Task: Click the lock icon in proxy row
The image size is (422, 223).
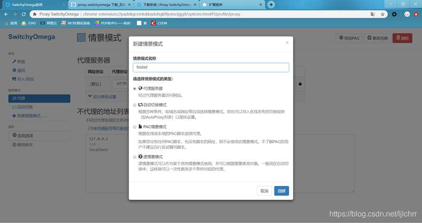Action: 300,84
